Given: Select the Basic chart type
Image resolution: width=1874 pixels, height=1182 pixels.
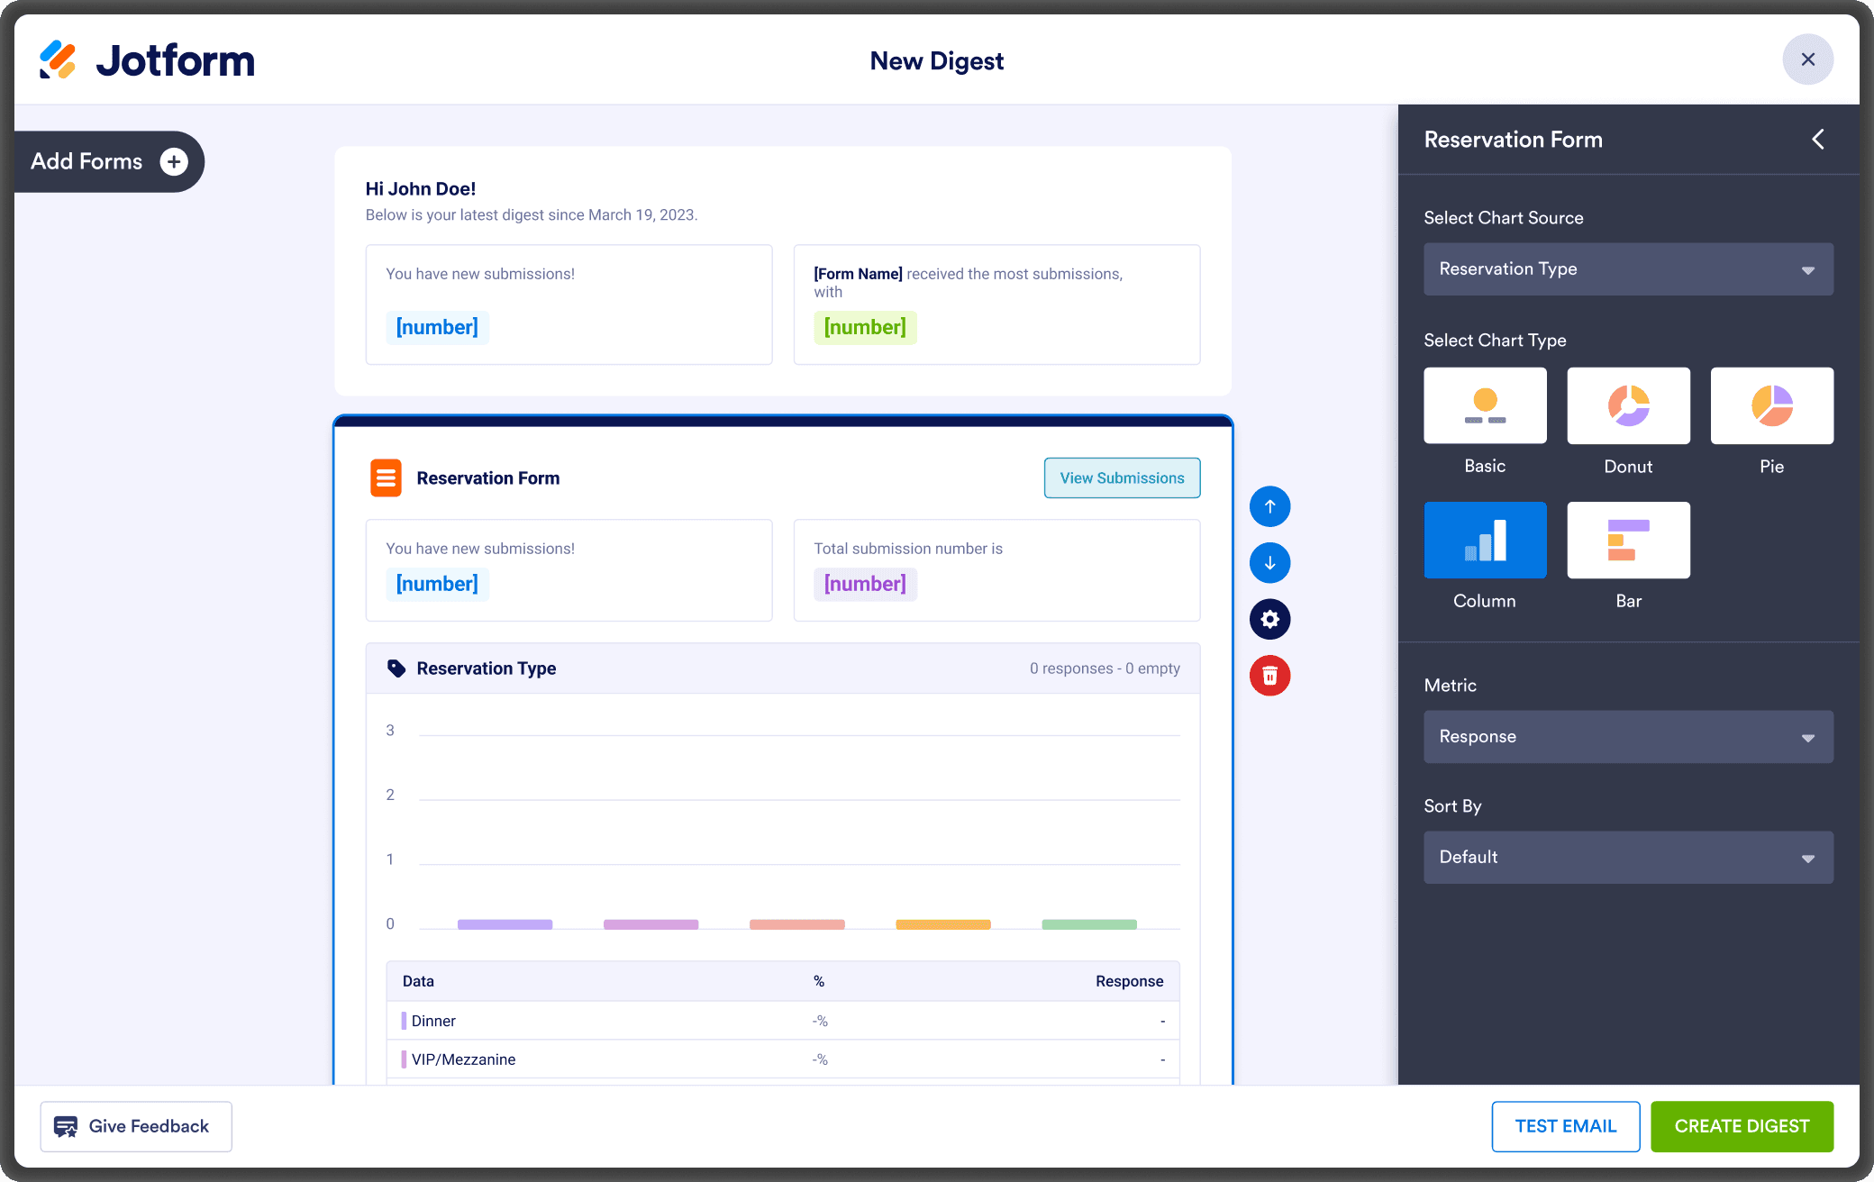Looking at the screenshot, I should point(1485,405).
